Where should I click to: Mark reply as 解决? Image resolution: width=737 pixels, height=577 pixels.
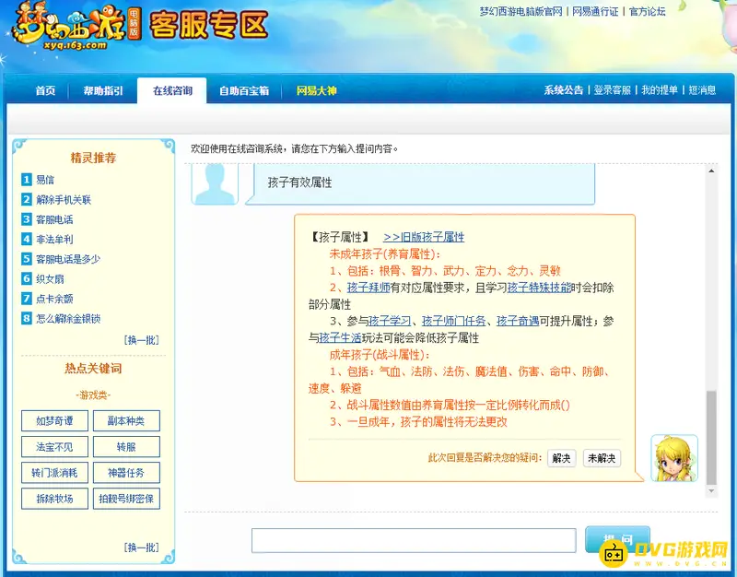561,458
